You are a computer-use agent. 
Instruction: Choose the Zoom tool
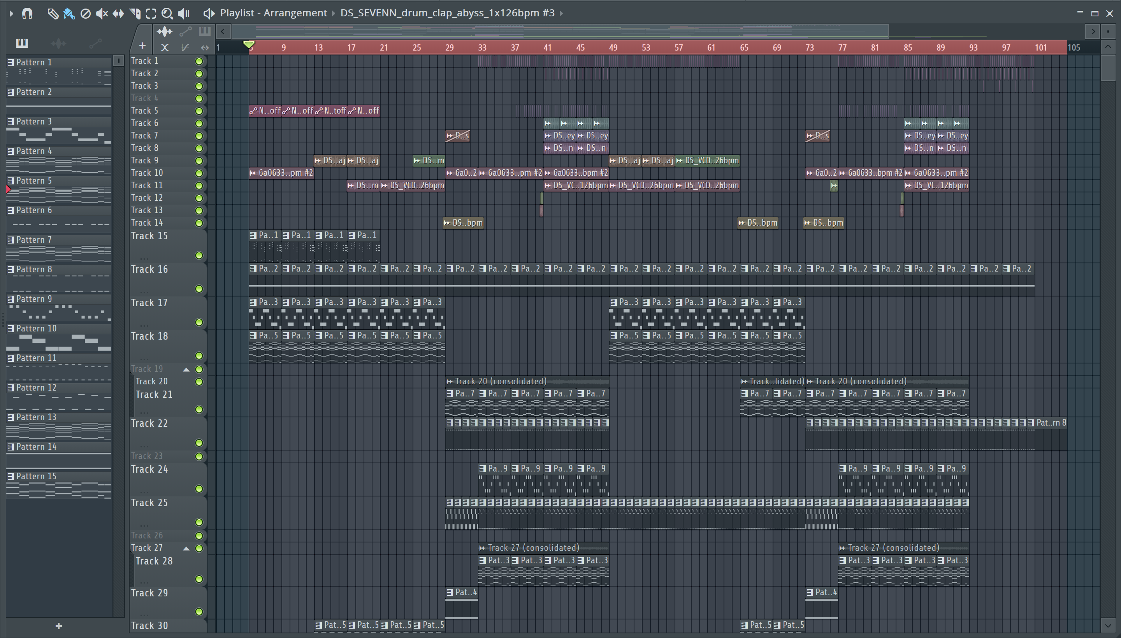click(x=167, y=14)
